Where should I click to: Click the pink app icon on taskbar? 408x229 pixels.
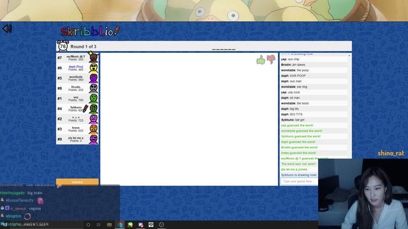coord(141,225)
